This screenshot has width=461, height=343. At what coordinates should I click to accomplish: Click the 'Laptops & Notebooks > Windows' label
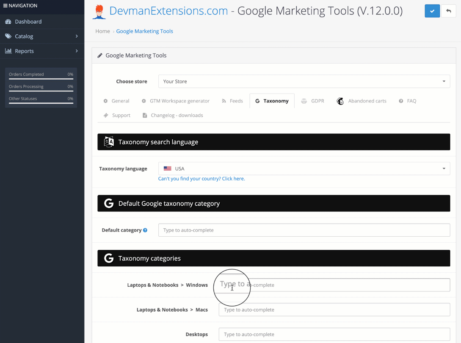168,285
